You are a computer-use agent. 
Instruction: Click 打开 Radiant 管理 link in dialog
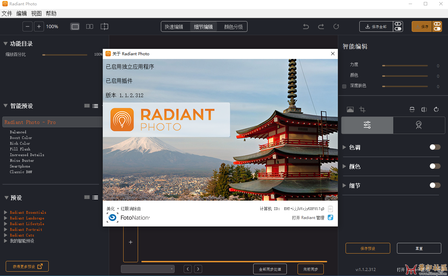pos(308,218)
